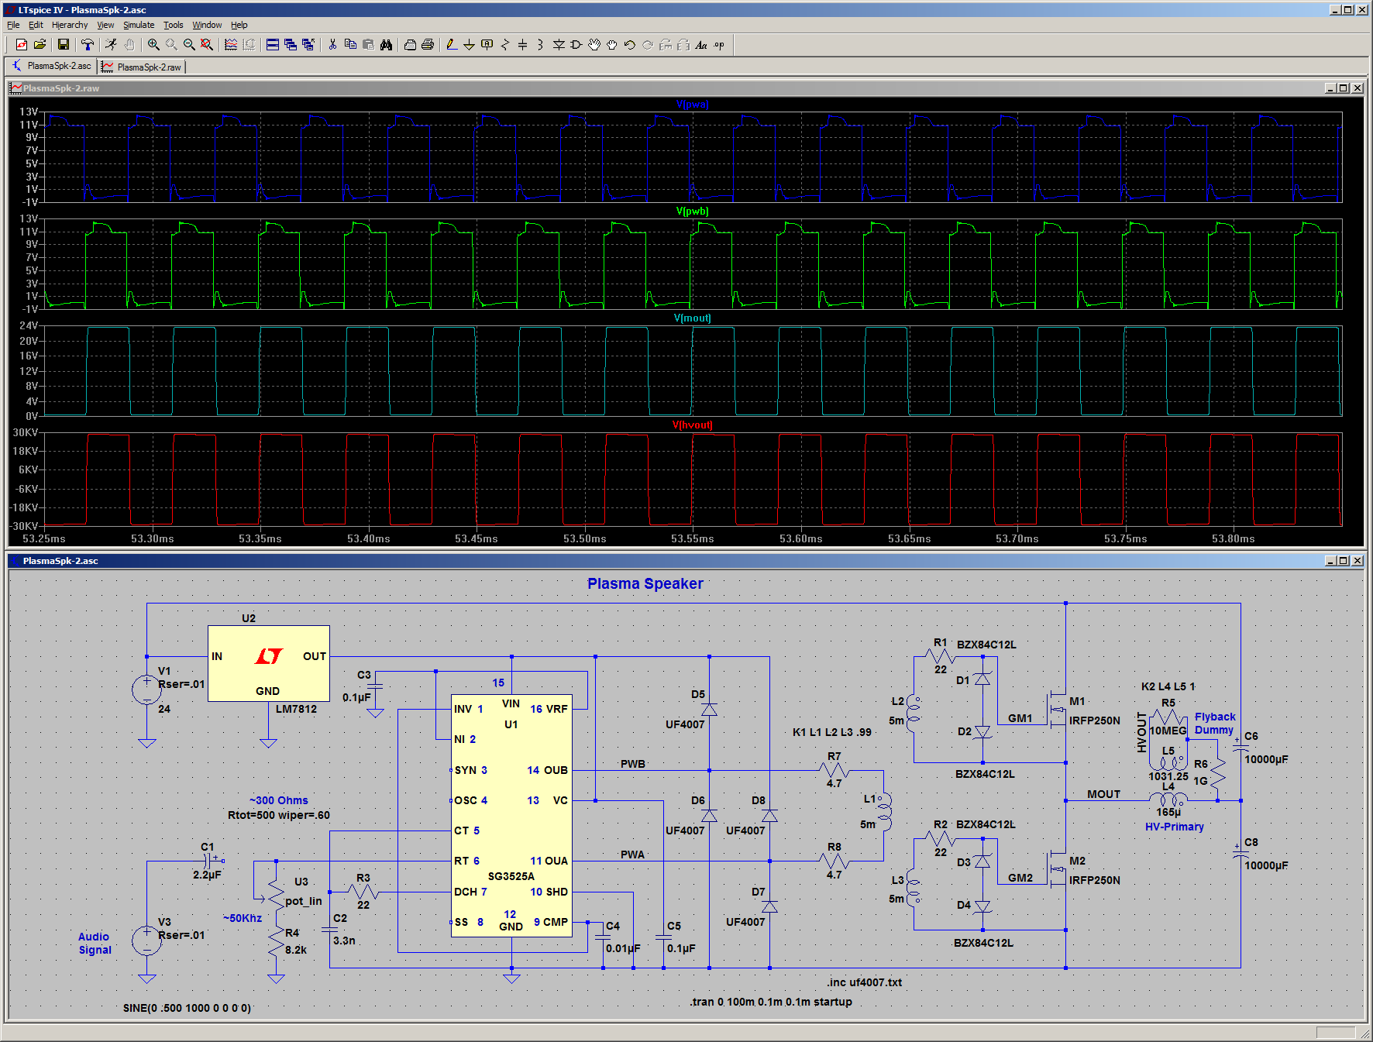This screenshot has height=1042, width=1373.
Task: Open the Tools menu
Action: pos(174,25)
